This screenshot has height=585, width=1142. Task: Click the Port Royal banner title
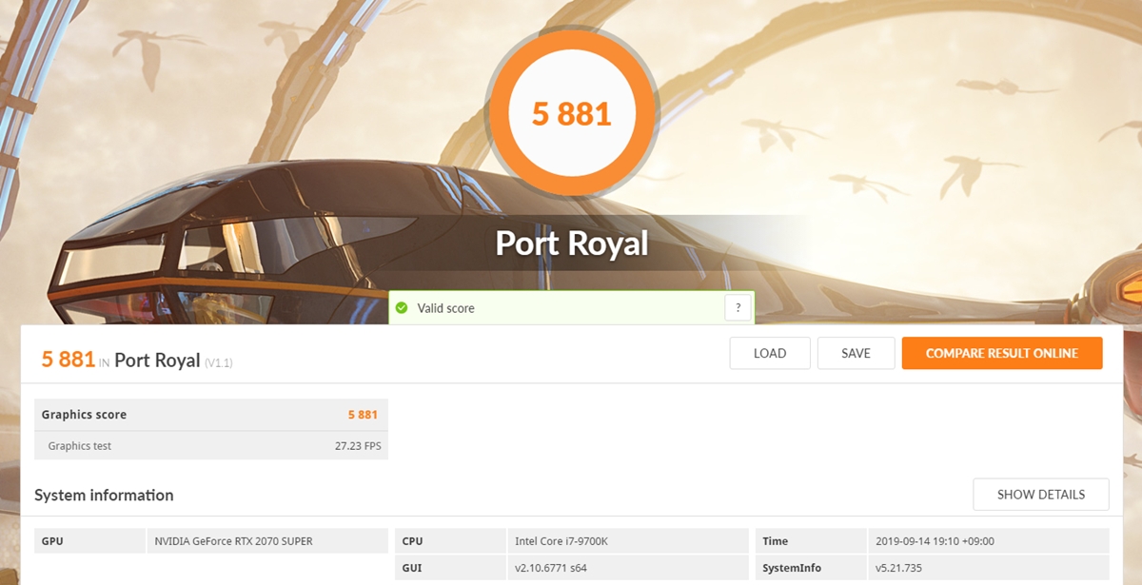point(572,244)
